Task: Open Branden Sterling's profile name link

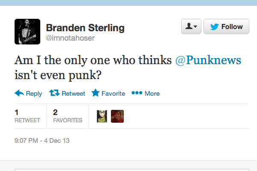Action: coord(85,28)
